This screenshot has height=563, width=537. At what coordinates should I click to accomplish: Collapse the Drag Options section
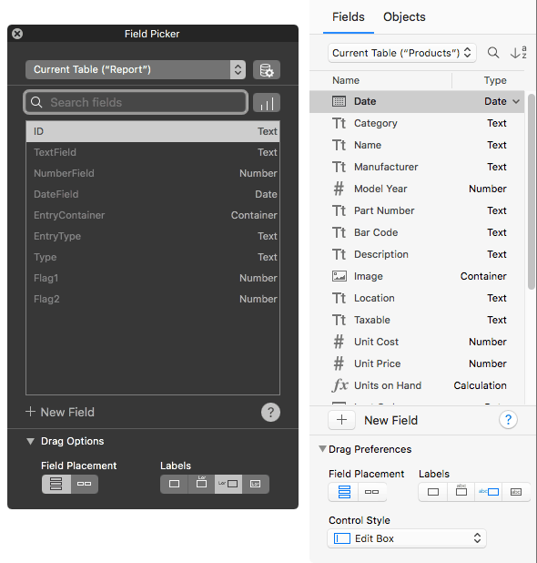pos(31,441)
